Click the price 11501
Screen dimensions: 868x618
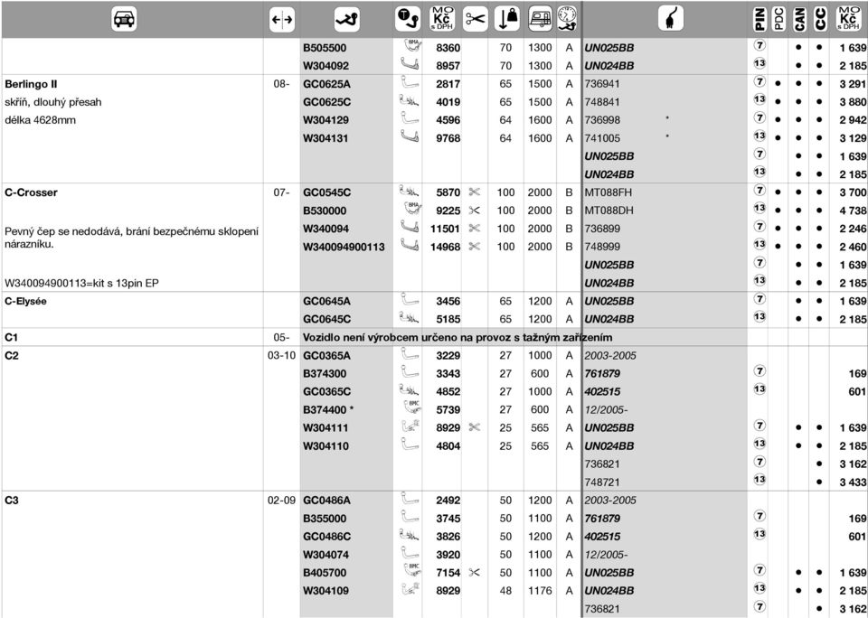pyautogui.click(x=445, y=229)
